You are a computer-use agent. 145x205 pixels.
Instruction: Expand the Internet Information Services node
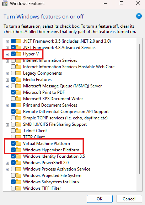7,61
